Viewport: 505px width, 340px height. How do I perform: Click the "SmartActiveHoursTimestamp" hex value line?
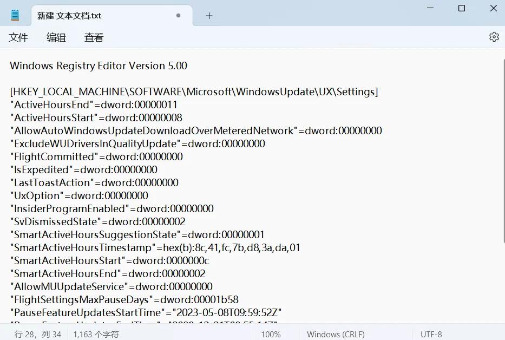(x=155, y=248)
